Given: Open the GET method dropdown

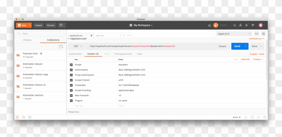Looking at the screenshot, I should tap(78, 46).
